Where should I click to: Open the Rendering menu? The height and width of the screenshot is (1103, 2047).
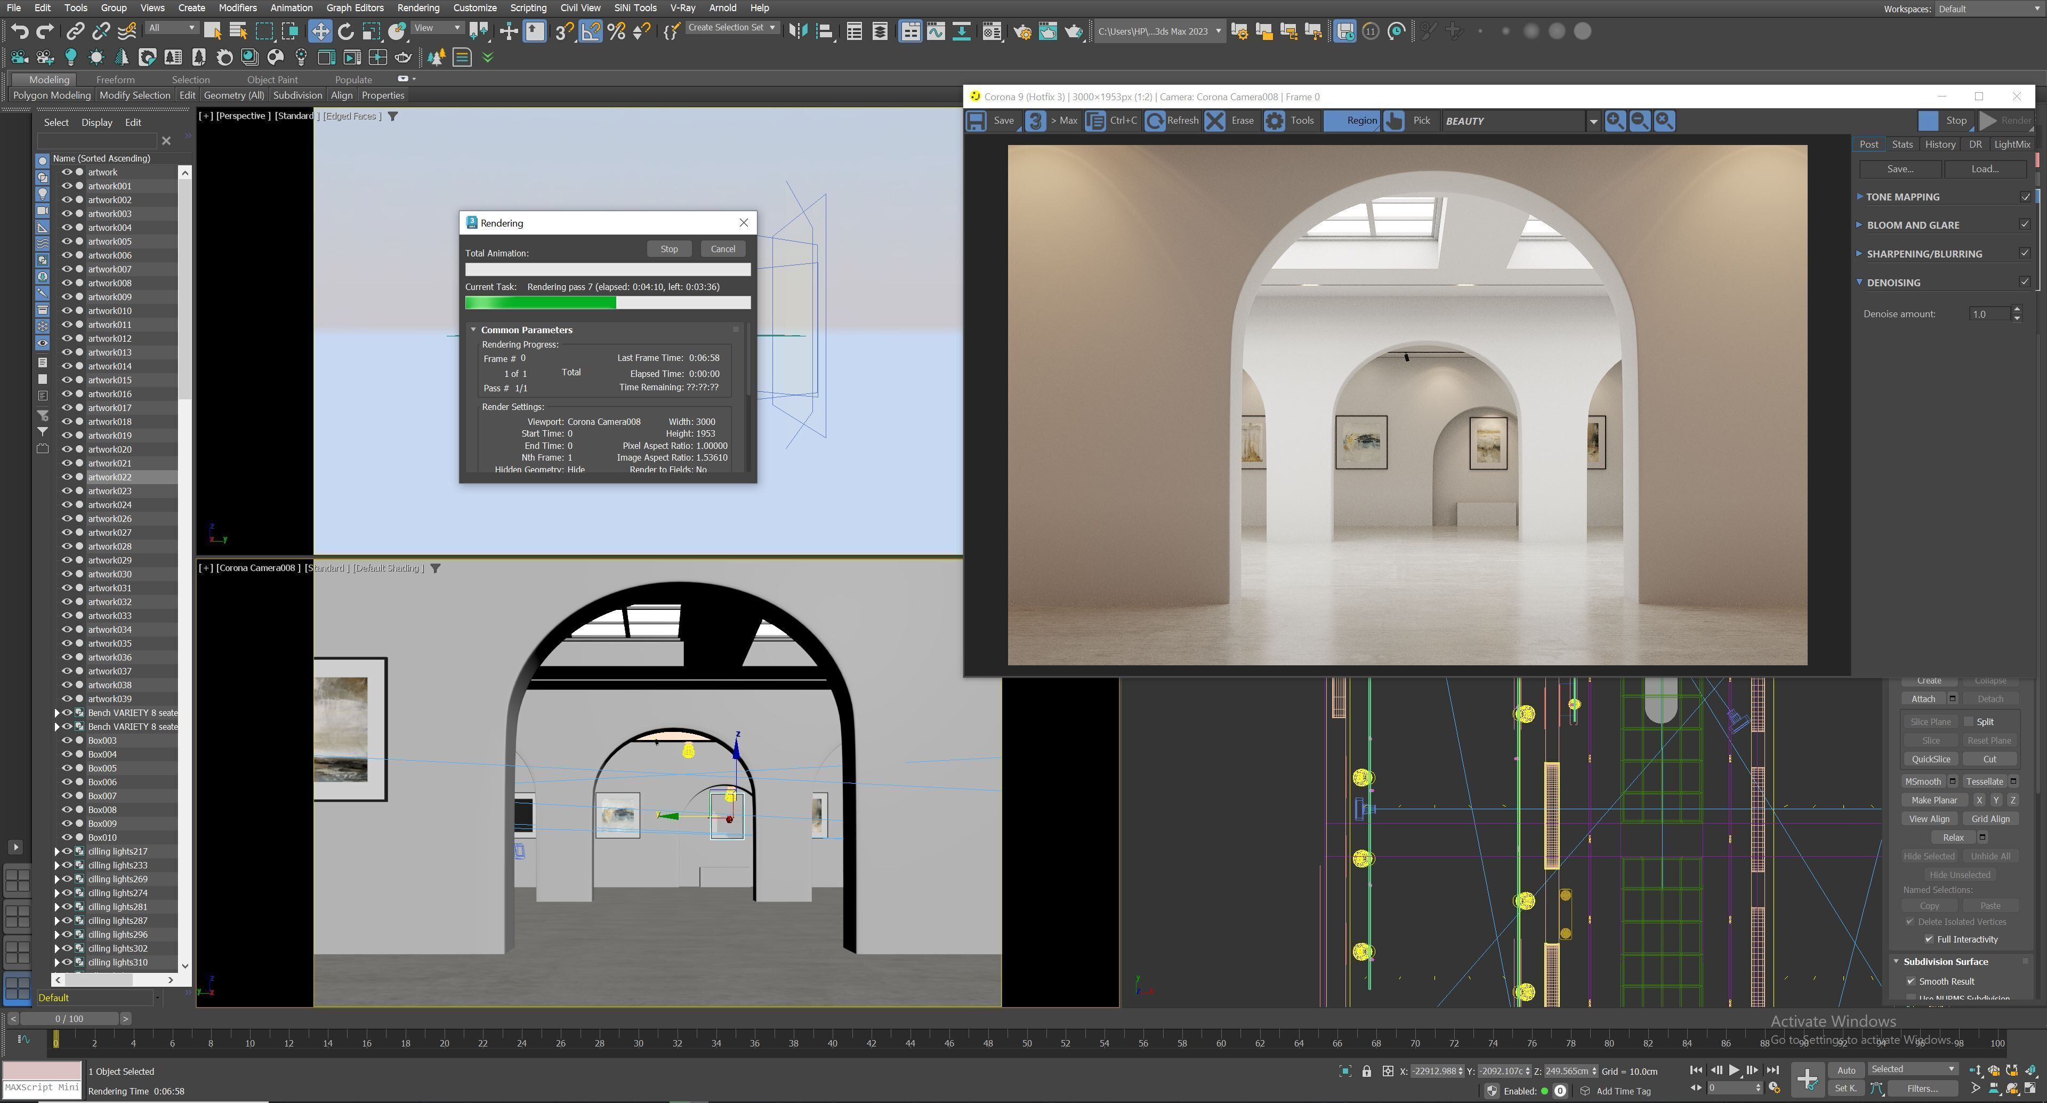coord(418,8)
